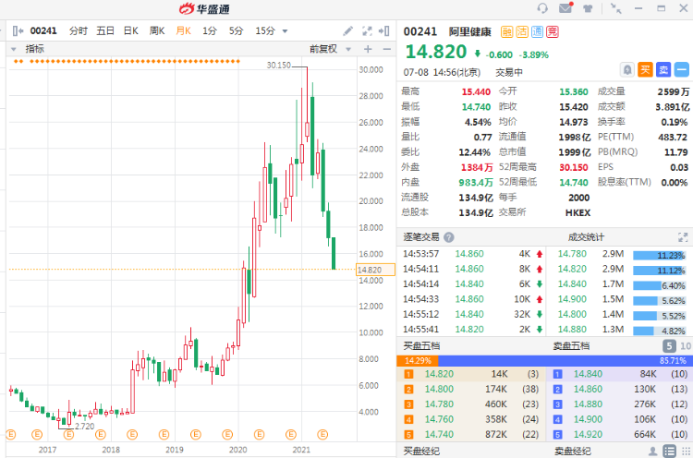Click the 52周最高 value 30.150
The width and height of the screenshot is (693, 458).
point(574,167)
